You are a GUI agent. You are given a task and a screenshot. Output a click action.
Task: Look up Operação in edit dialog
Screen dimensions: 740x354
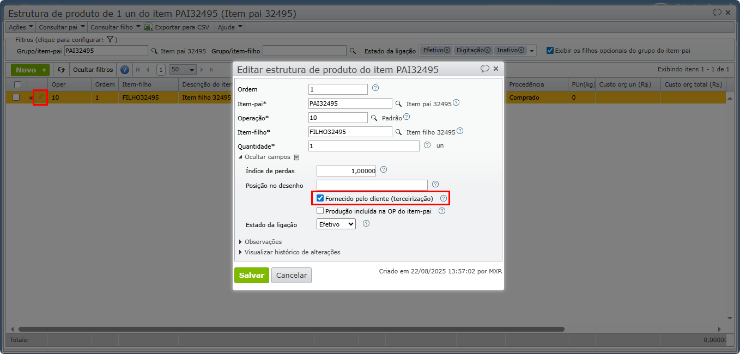point(374,118)
